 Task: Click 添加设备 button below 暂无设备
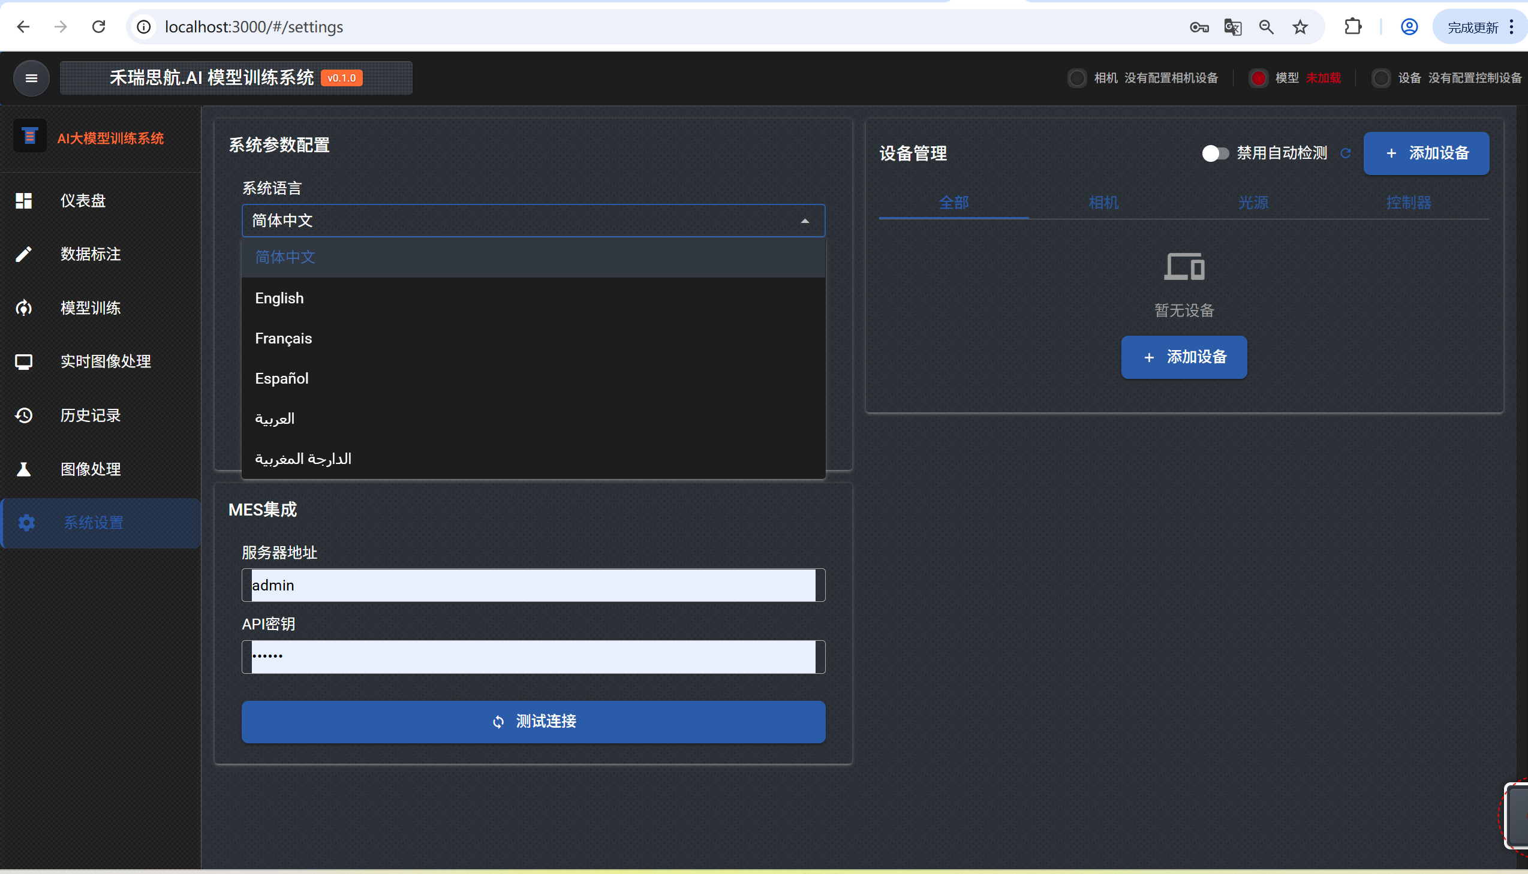pyautogui.click(x=1184, y=357)
